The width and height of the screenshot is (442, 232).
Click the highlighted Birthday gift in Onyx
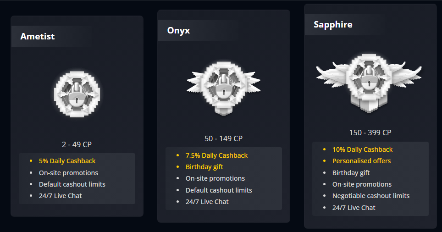[x=204, y=167]
